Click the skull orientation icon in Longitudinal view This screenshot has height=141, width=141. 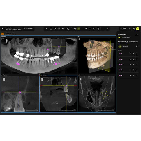point(4,79)
